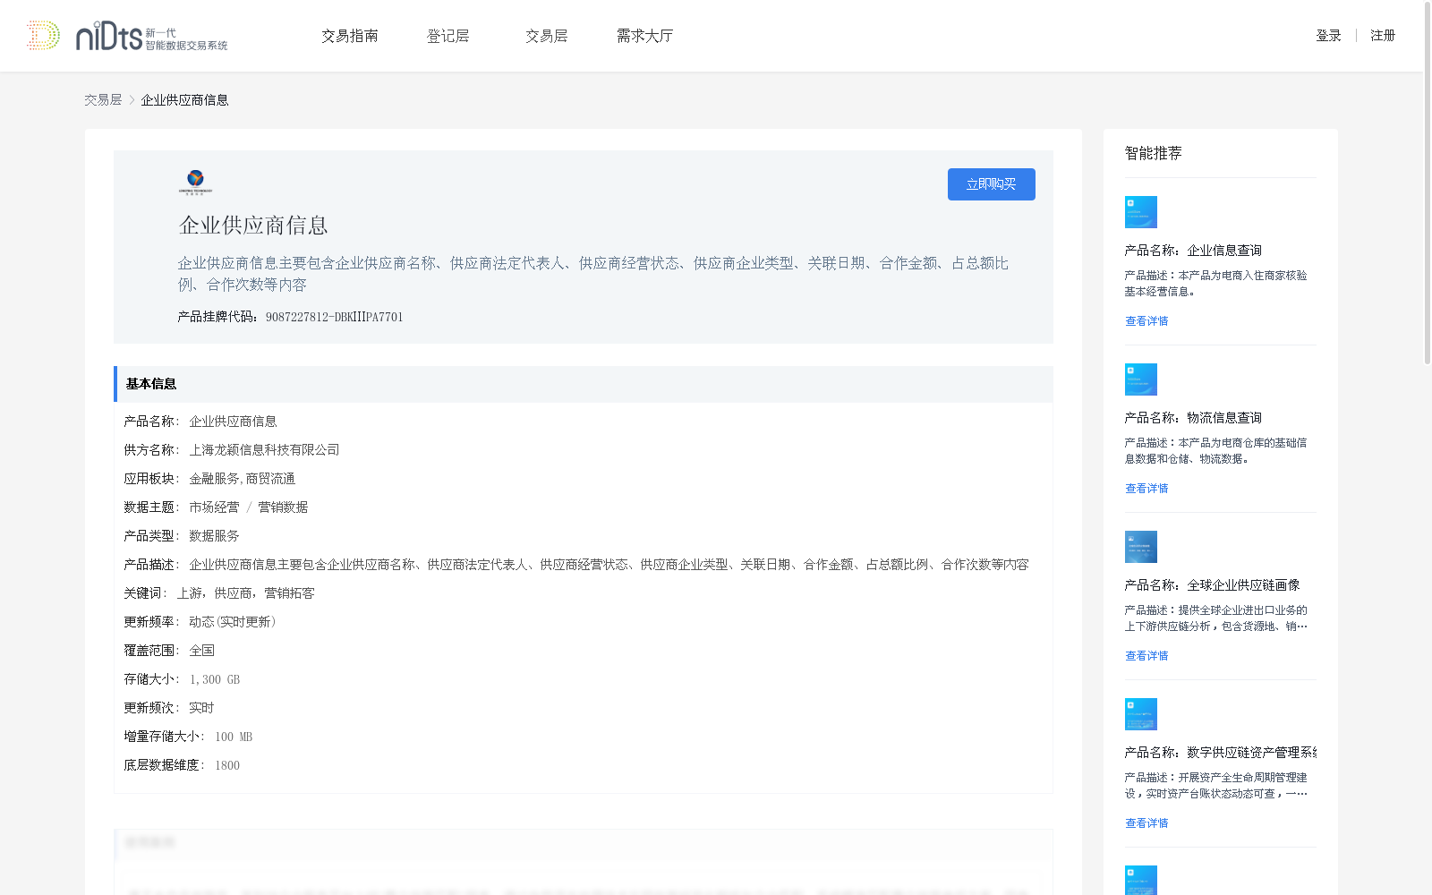Click the 登录 link

1328,36
